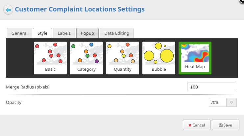The width and height of the screenshot is (244, 136).
Task: Expand the Opacity dropdown arrow
Action: coord(232,102)
